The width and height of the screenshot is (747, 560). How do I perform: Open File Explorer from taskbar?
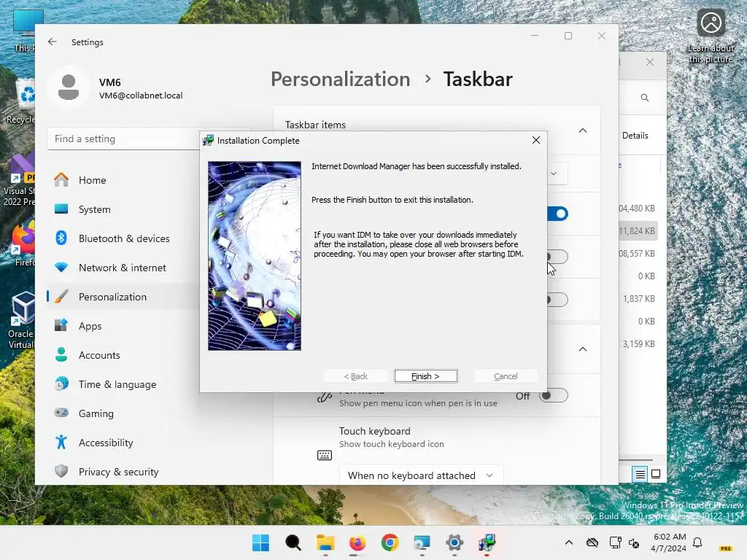(325, 542)
